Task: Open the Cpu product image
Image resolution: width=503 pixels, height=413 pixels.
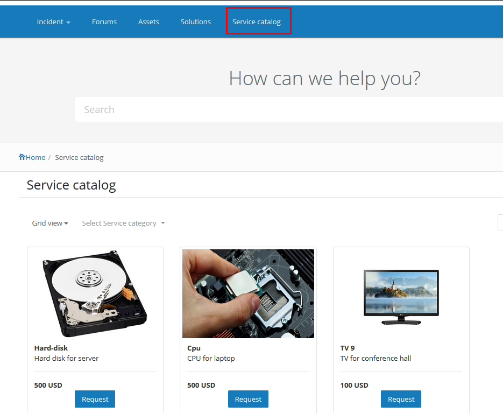Action: coord(248,293)
